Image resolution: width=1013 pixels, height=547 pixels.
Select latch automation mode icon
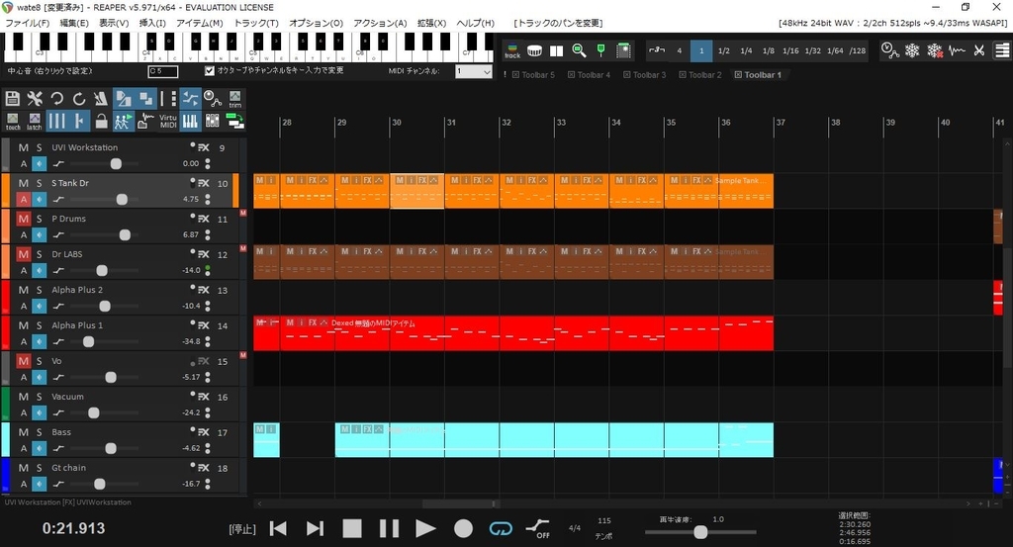click(x=35, y=122)
